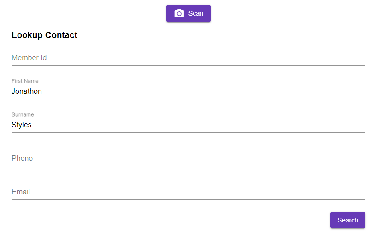Place cursor in the word Jonathon
The width and height of the screenshot is (382, 233).
(x=27, y=91)
